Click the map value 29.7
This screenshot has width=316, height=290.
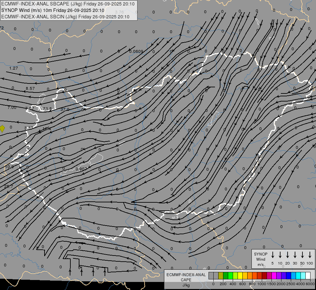click(8, 187)
